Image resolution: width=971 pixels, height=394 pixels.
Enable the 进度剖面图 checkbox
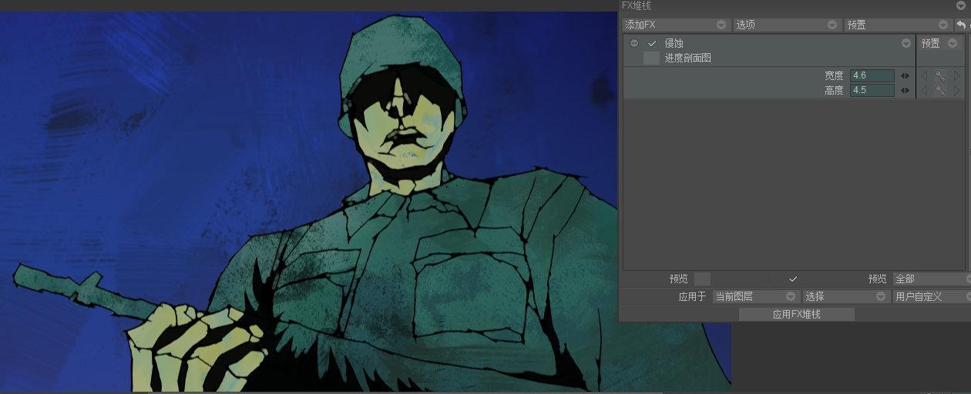coord(651,58)
